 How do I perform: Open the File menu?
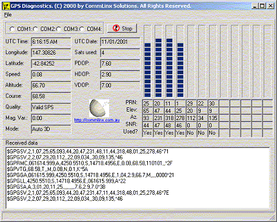pyautogui.click(x=8, y=15)
